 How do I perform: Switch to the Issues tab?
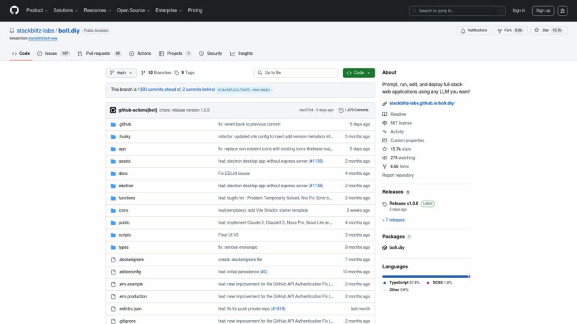pyautogui.click(x=54, y=54)
